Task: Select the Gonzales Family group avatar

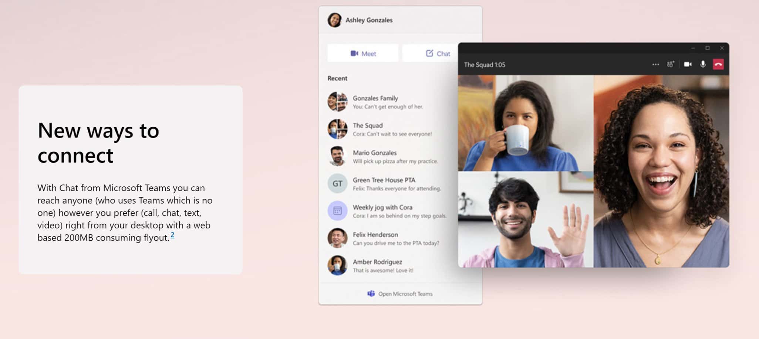Action: (337, 102)
